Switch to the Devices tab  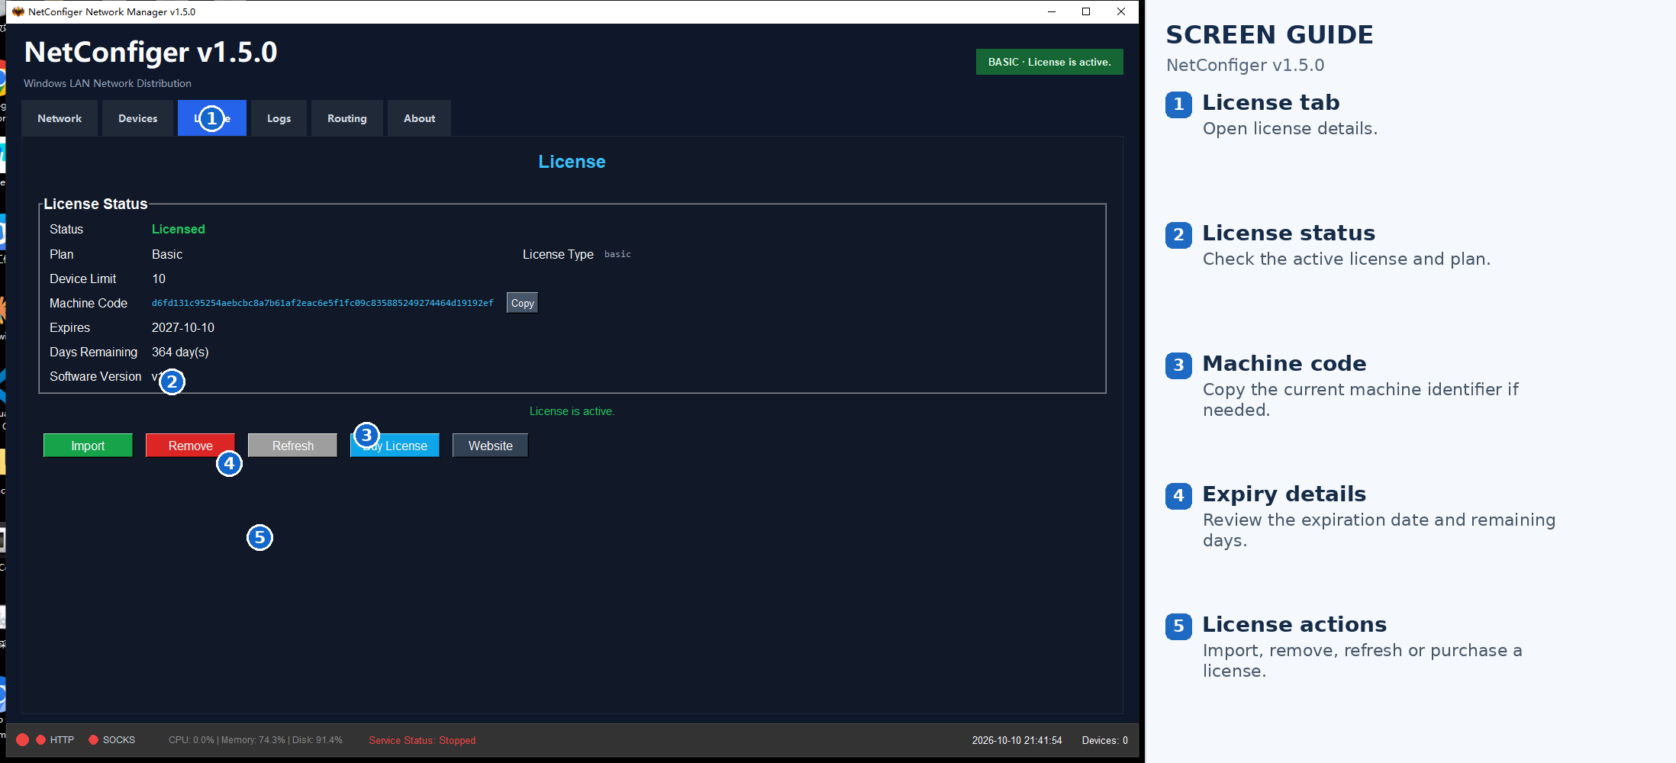coord(138,118)
